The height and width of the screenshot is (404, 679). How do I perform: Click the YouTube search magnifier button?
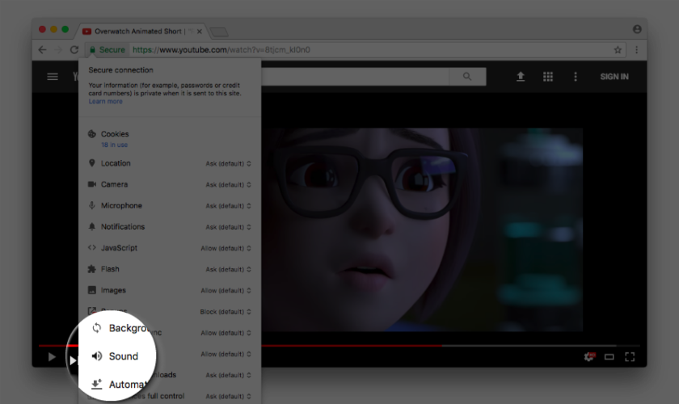click(x=467, y=77)
